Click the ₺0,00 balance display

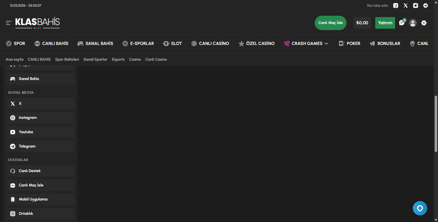(362, 23)
